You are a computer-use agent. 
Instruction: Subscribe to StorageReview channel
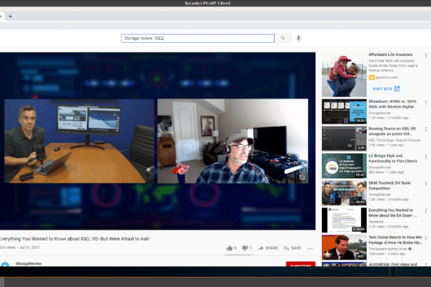(301, 264)
